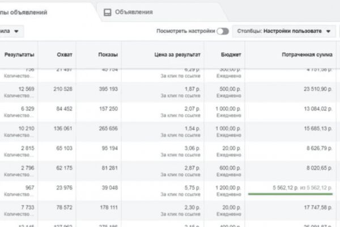Select the 157 250 impressions value
This screenshot has width=340, height=227.
click(x=108, y=108)
